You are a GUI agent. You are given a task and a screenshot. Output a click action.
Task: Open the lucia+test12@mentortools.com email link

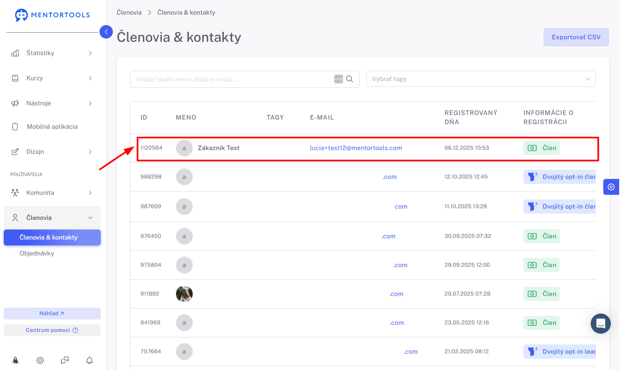(356, 148)
